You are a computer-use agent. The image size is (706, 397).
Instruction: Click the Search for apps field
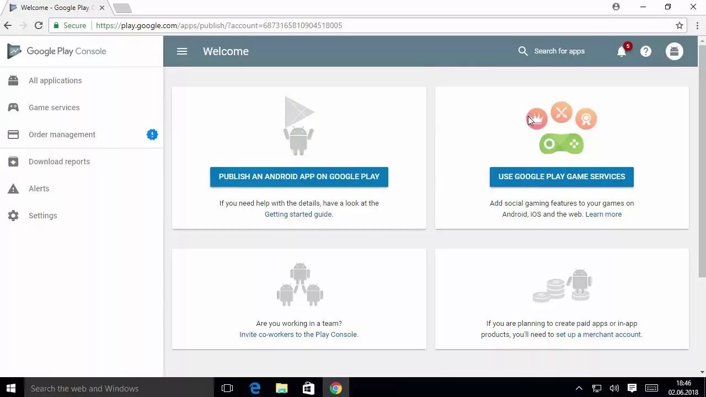point(559,51)
